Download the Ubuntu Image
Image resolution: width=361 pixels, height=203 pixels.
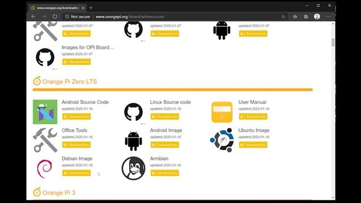pyautogui.click(x=253, y=145)
